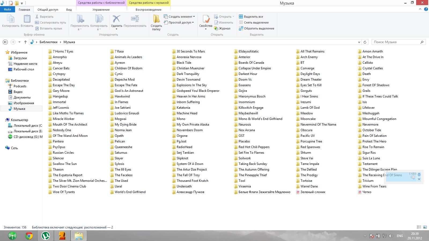Open the Управление library tools tab
This screenshot has width=429, height=241.
coord(101,10)
